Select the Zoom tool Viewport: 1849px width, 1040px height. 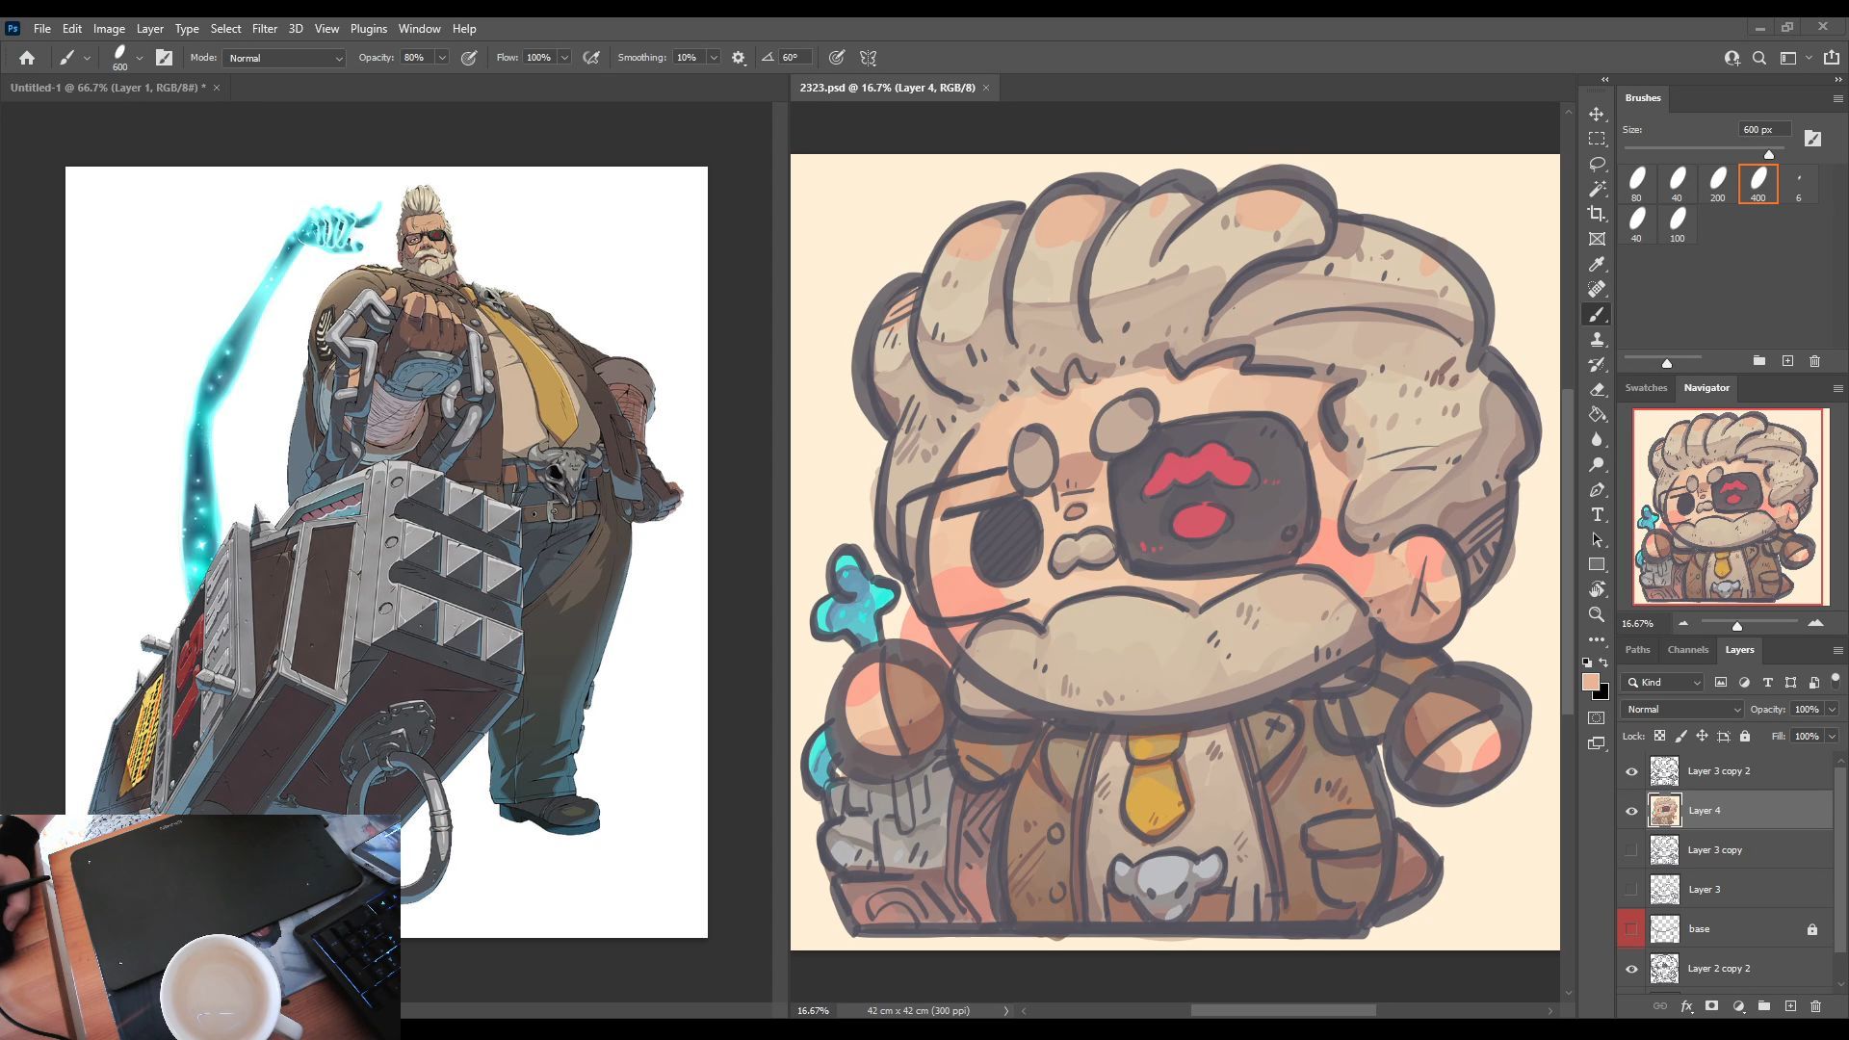(1597, 614)
